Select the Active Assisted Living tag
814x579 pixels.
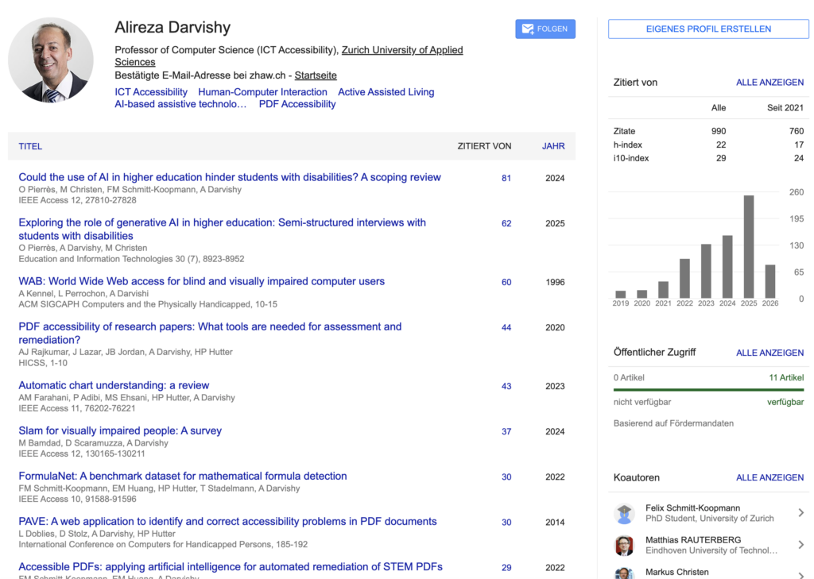[386, 92]
